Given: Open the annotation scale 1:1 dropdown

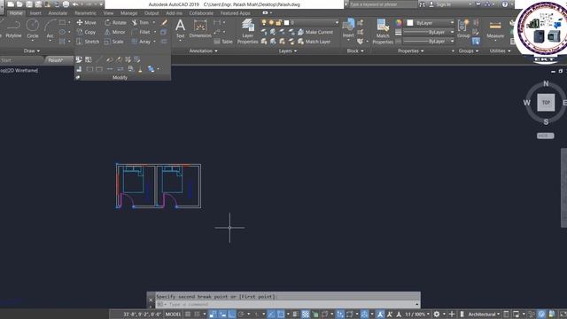Looking at the screenshot, I should click(x=417, y=315).
